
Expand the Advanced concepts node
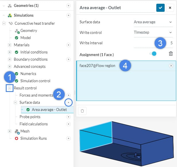9,66
